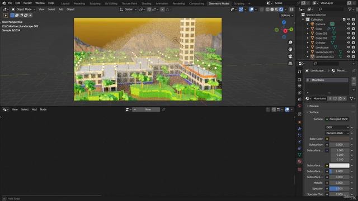Select Cylinder in the outliner
Screen dimensions: 358x201
click(x=321, y=43)
